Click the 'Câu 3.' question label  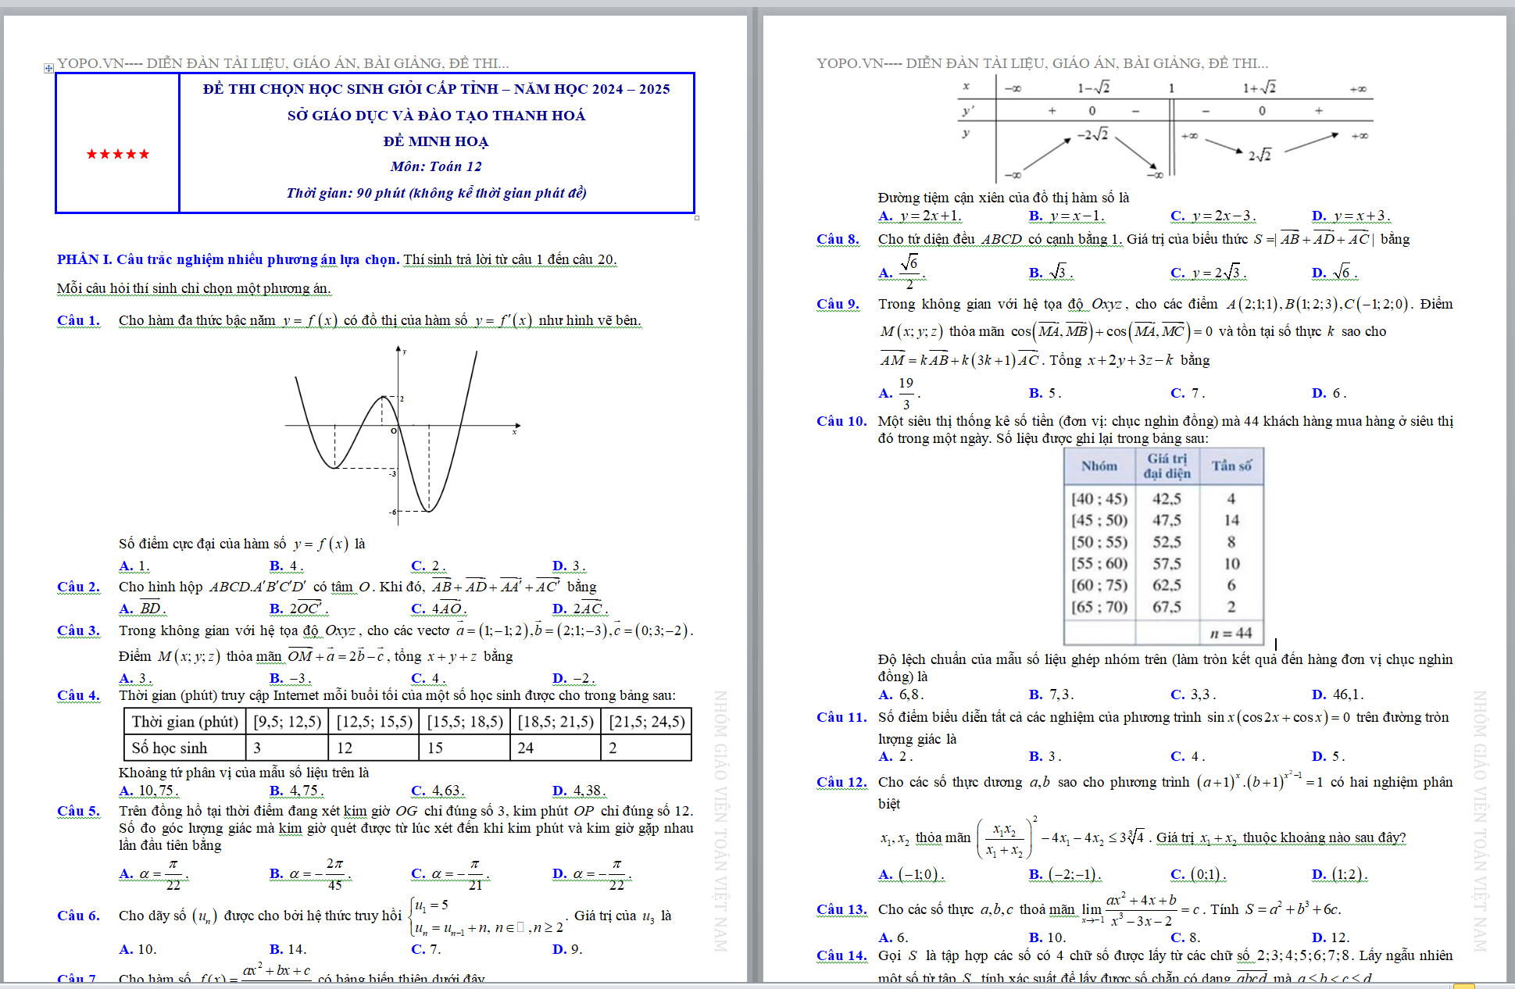tap(78, 630)
